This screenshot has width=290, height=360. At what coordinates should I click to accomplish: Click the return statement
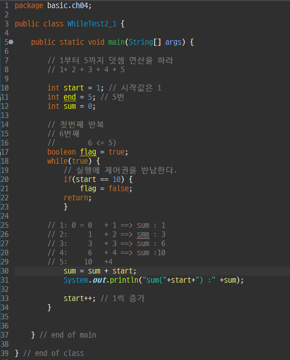tap(77, 198)
